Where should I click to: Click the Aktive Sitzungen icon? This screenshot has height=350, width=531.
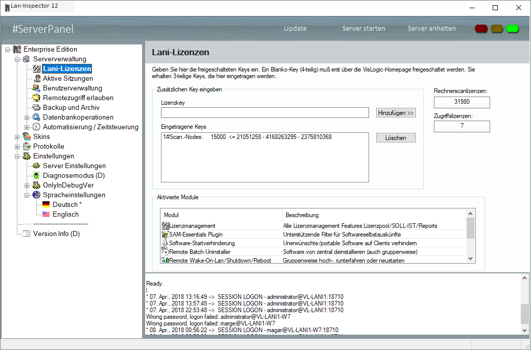point(37,79)
